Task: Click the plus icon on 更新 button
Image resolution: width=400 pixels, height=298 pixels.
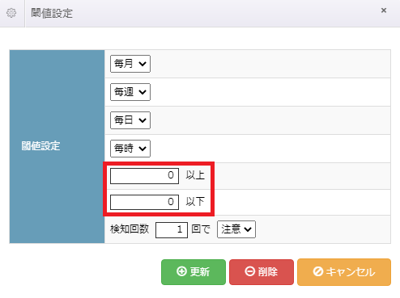Action: coord(181,271)
